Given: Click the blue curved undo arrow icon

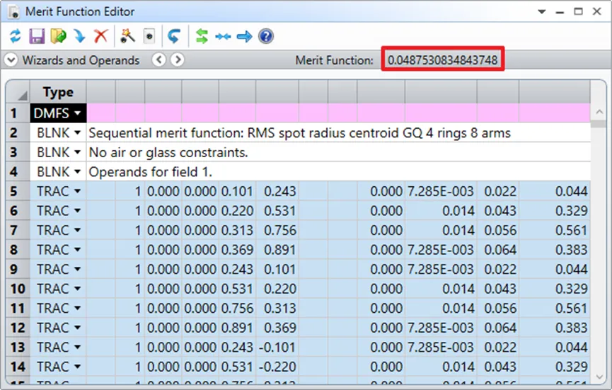Looking at the screenshot, I should [173, 36].
